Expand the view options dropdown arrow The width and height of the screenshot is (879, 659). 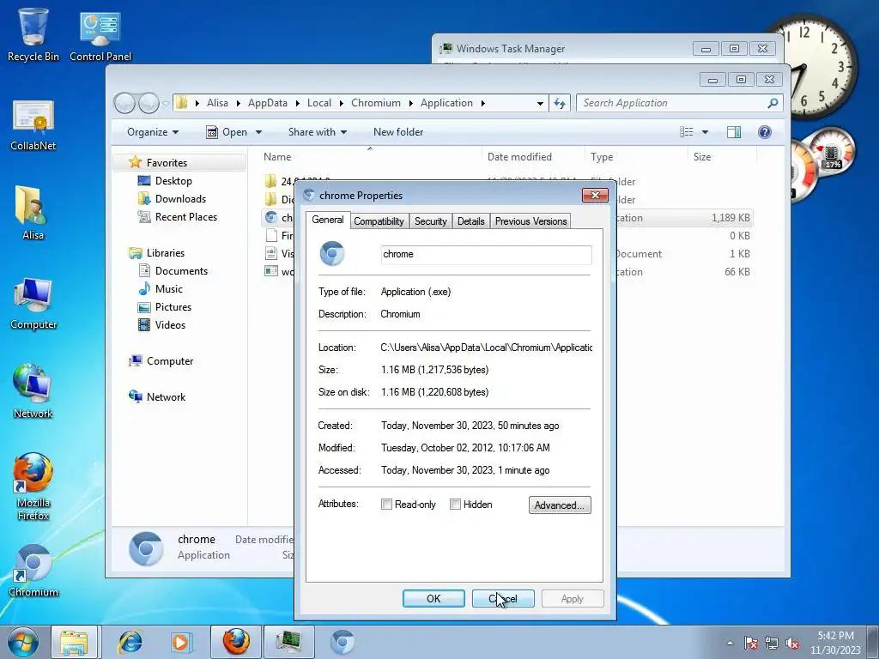click(705, 132)
